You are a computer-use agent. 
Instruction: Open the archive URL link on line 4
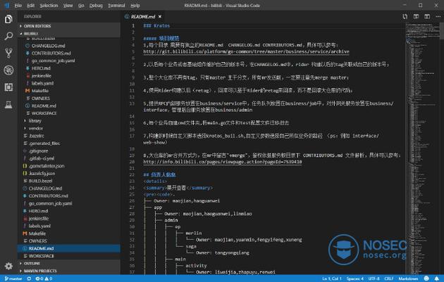click(246, 51)
